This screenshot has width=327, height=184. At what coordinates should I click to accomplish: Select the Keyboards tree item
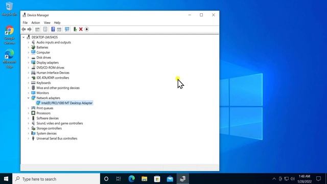coord(43,83)
